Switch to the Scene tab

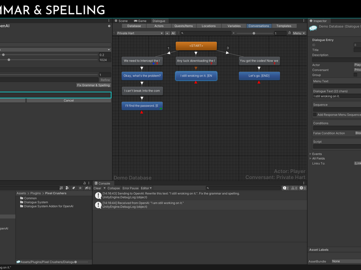pyautogui.click(x=121, y=21)
